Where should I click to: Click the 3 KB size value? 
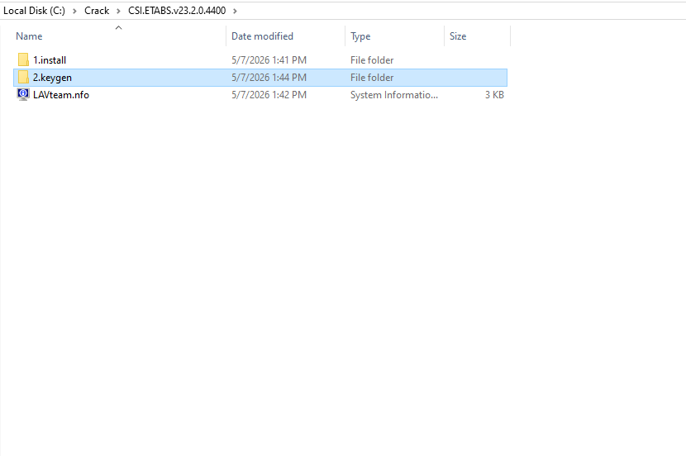494,95
